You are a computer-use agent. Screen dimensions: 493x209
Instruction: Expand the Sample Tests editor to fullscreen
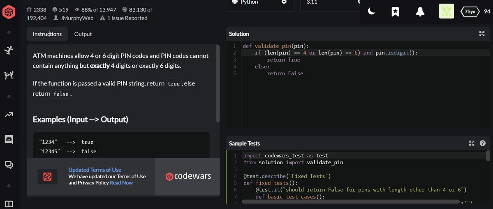[472, 143]
